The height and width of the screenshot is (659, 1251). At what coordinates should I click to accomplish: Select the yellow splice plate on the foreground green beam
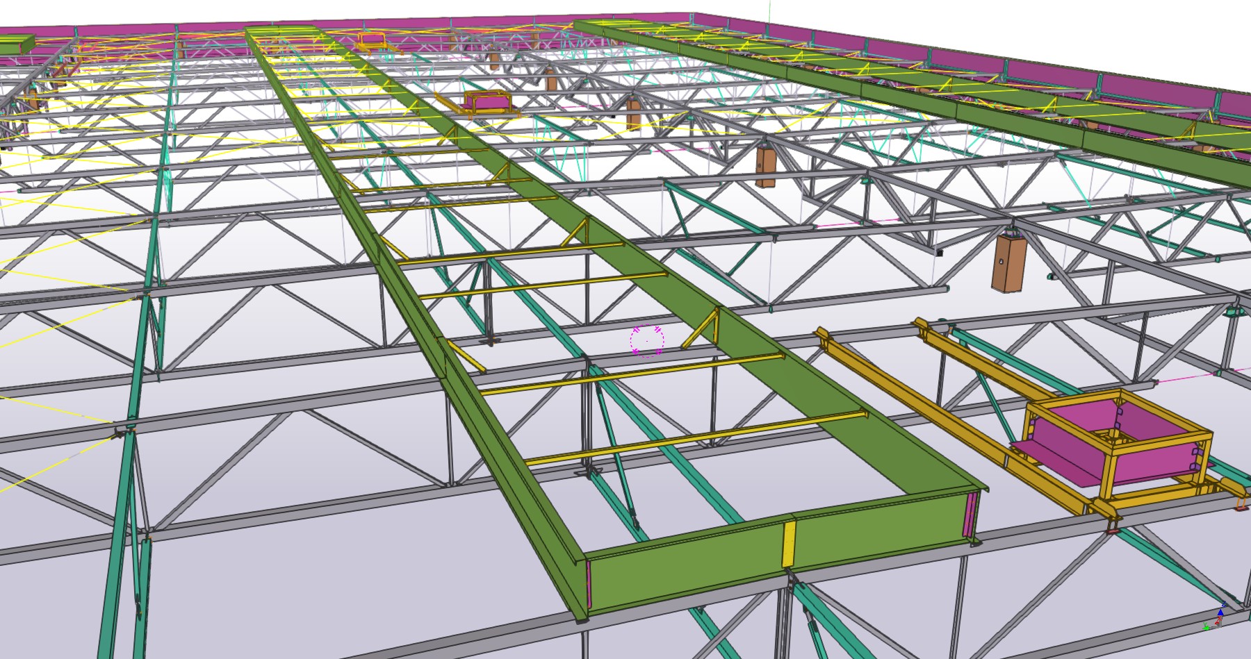tap(789, 544)
